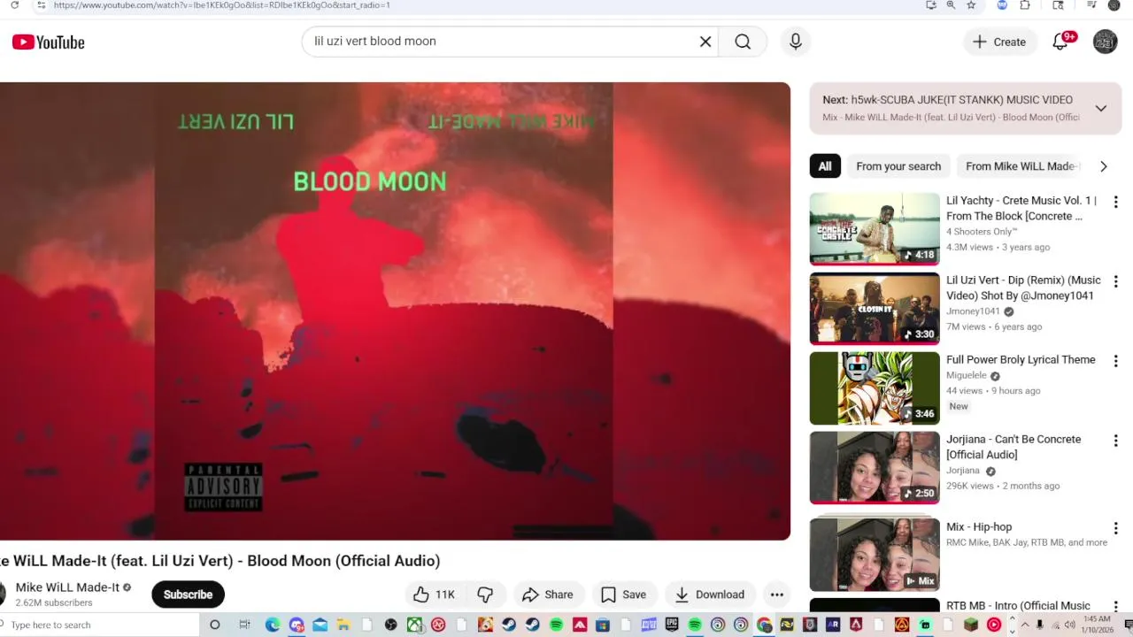Open Xbox app on taskbar
The width and height of the screenshot is (1133, 637).
414,625
